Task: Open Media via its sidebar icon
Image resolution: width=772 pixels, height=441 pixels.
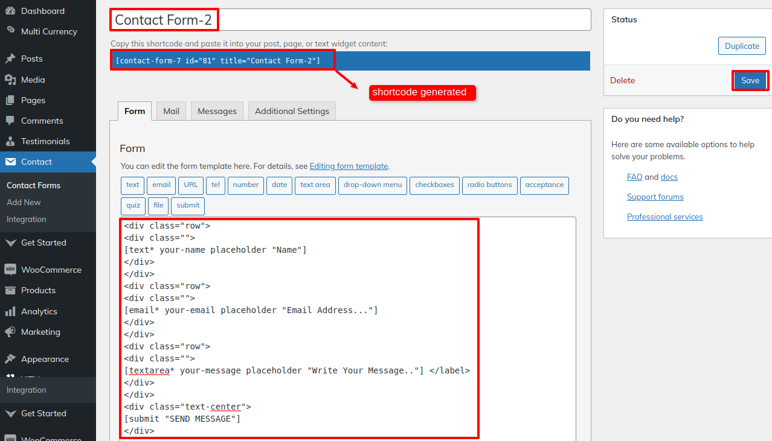Action: point(10,80)
